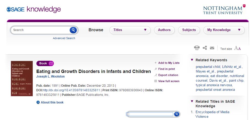Viewport: 251px width, 120px height.
Task: Click the Nottingham Trent University logo
Action: pos(224,10)
